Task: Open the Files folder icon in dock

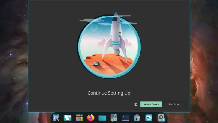Action: click(102, 118)
